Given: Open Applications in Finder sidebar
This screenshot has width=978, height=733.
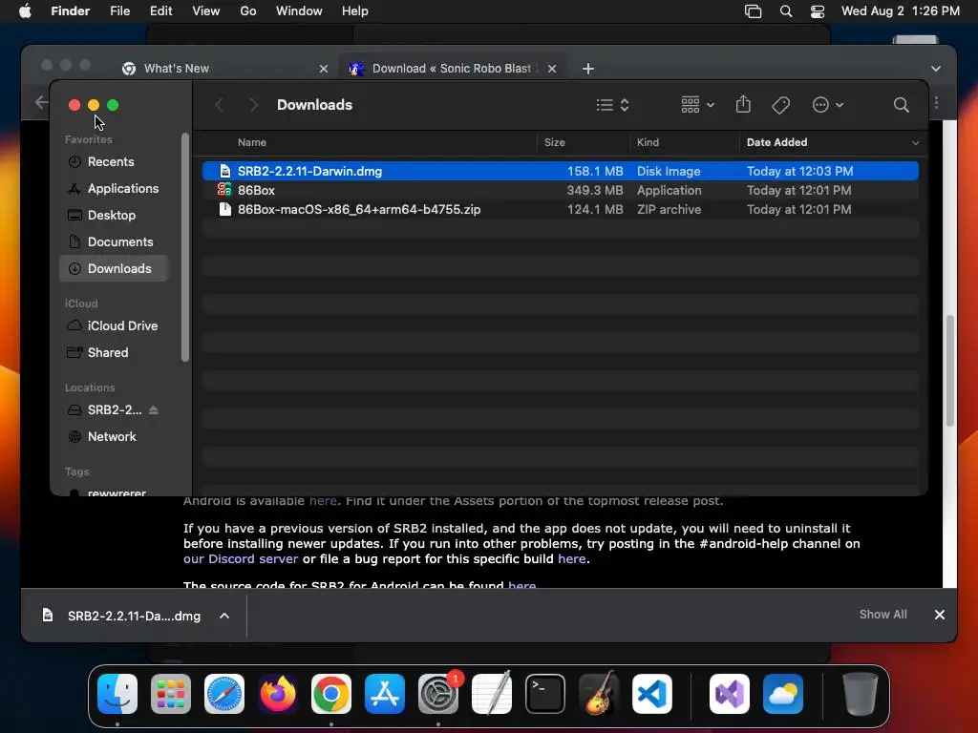Looking at the screenshot, I should point(114,188).
